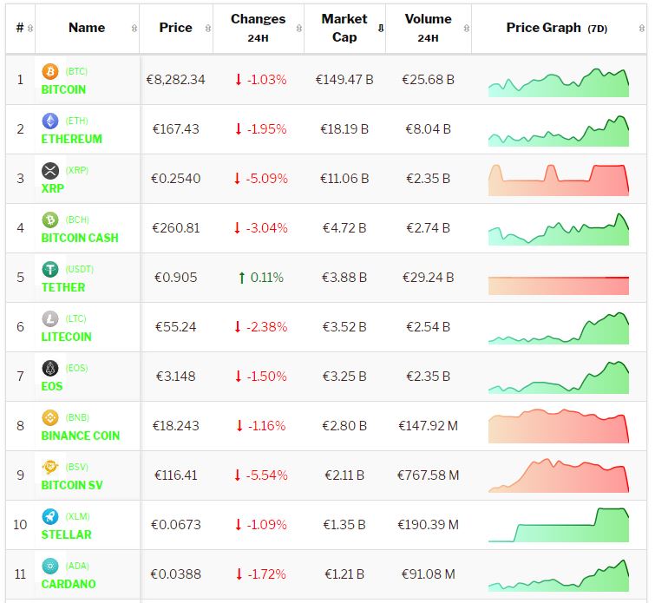Sort table by Name column arrows
This screenshot has width=655, height=603.
(x=134, y=28)
